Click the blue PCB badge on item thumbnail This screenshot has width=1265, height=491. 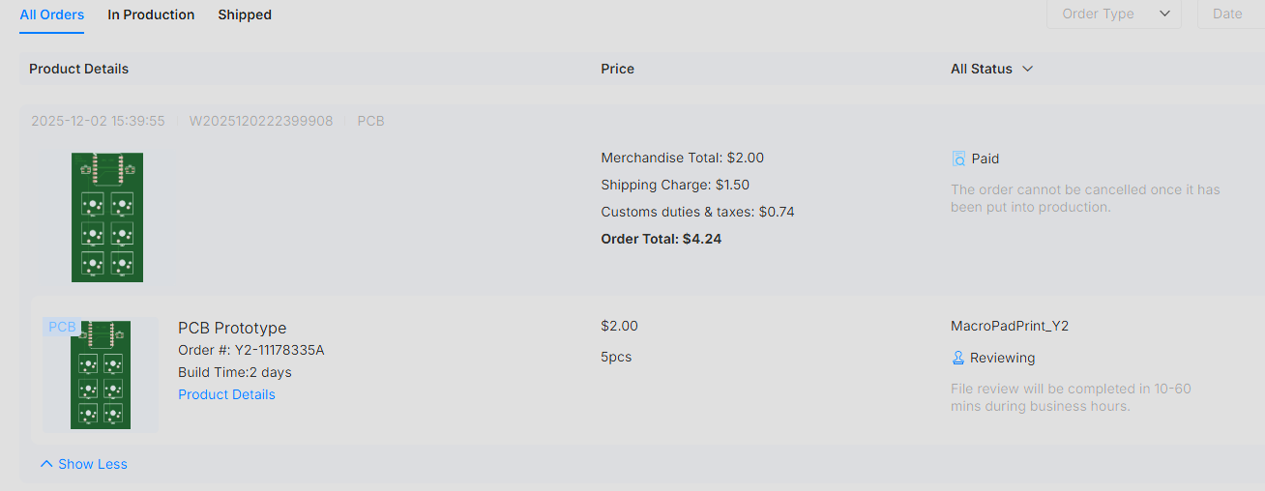tap(62, 327)
